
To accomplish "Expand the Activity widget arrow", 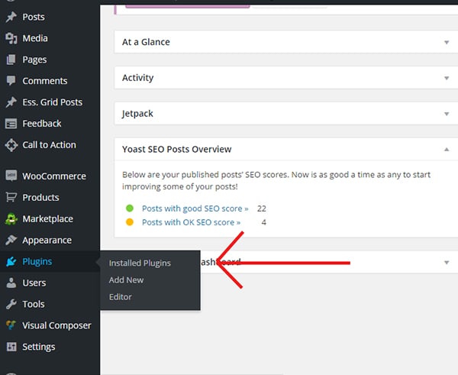I will [x=447, y=78].
